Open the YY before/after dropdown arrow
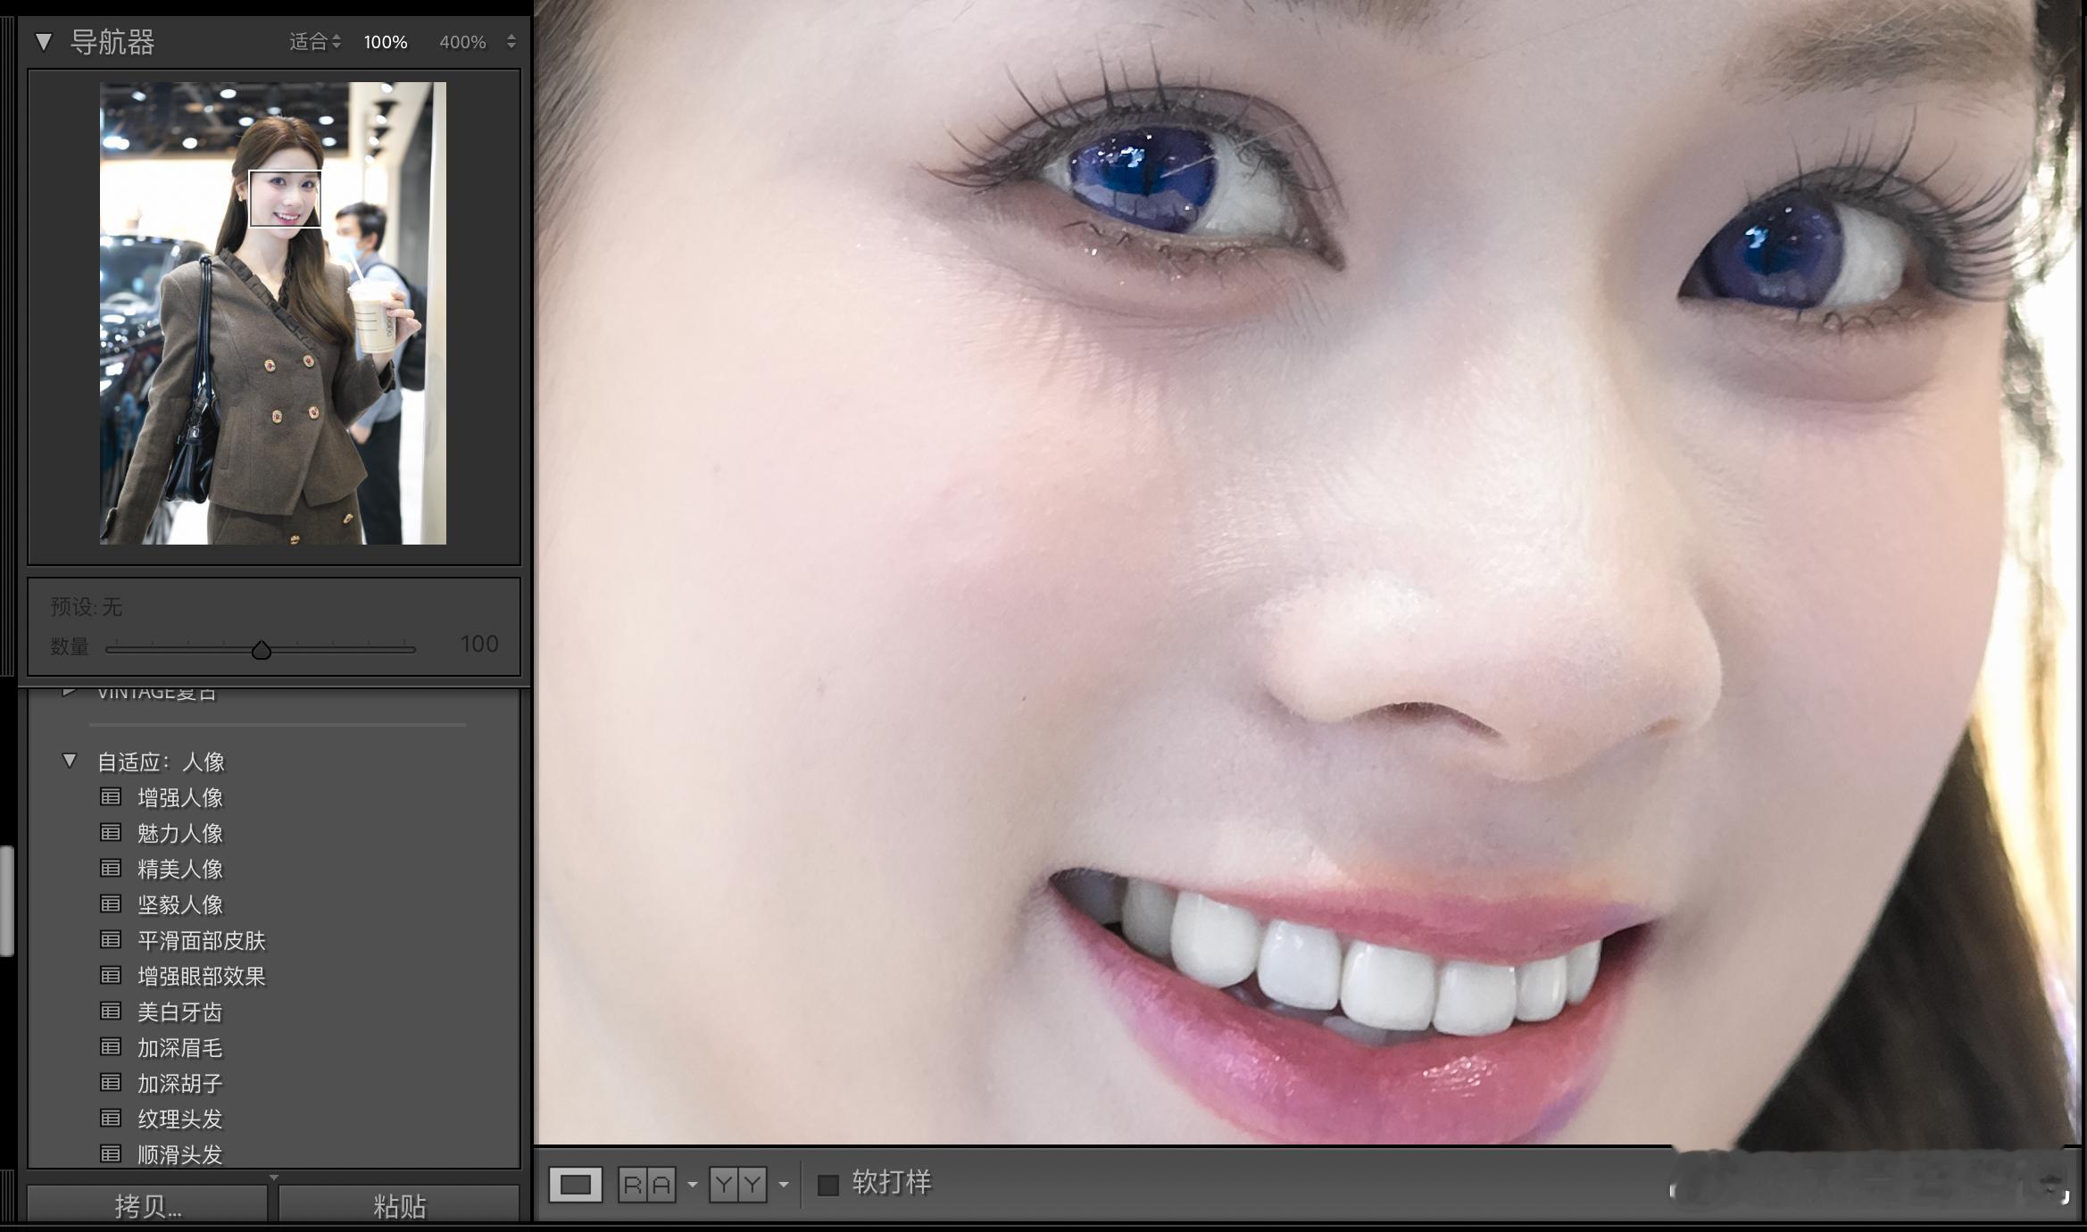The height and width of the screenshot is (1232, 2087). tap(783, 1186)
